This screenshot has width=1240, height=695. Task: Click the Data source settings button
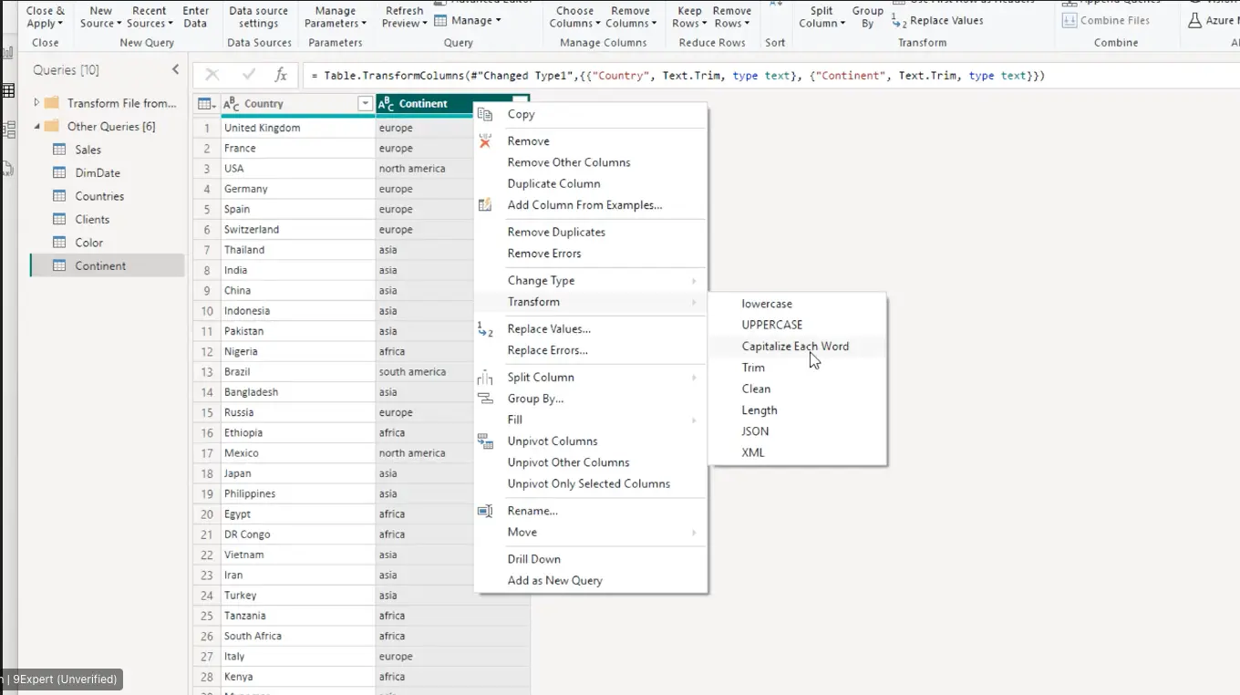coord(259,17)
